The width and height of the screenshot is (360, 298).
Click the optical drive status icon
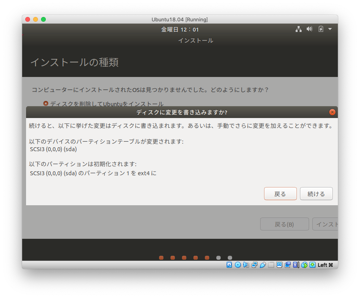click(x=238, y=265)
